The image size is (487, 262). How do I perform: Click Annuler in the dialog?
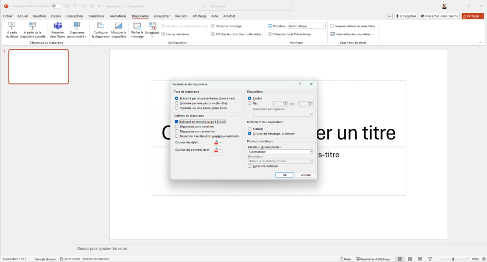coord(306,175)
